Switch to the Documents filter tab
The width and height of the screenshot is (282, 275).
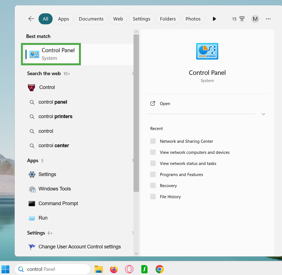(91, 19)
